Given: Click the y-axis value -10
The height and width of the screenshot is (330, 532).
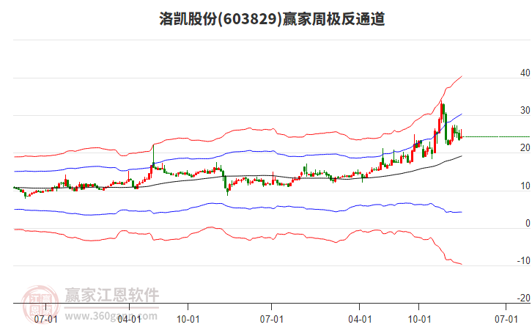Looking at the screenshot, I should 523,261.
